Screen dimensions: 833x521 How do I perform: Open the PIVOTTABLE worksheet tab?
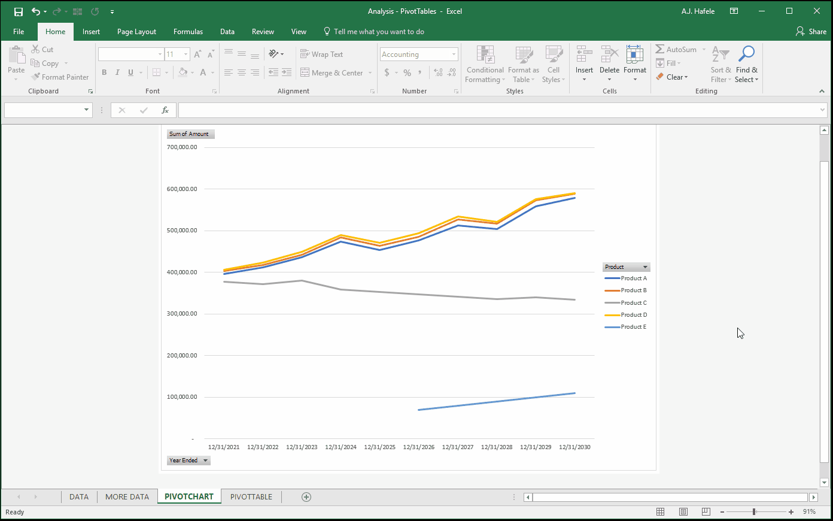251,497
